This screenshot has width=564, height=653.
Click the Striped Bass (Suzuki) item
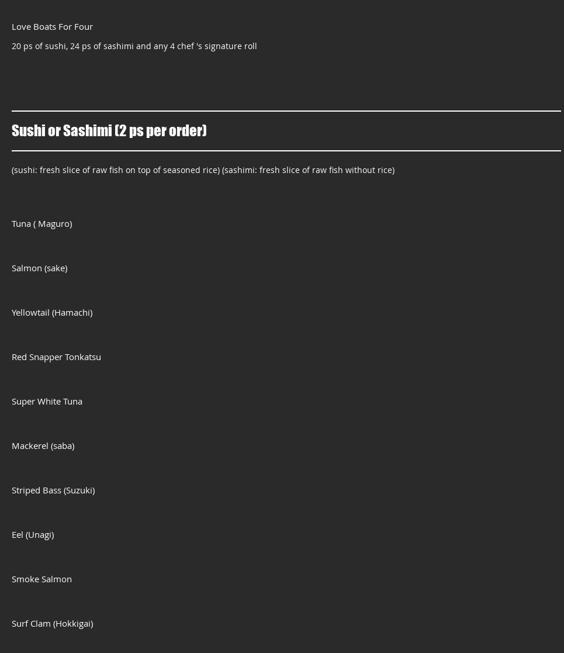[x=53, y=490]
